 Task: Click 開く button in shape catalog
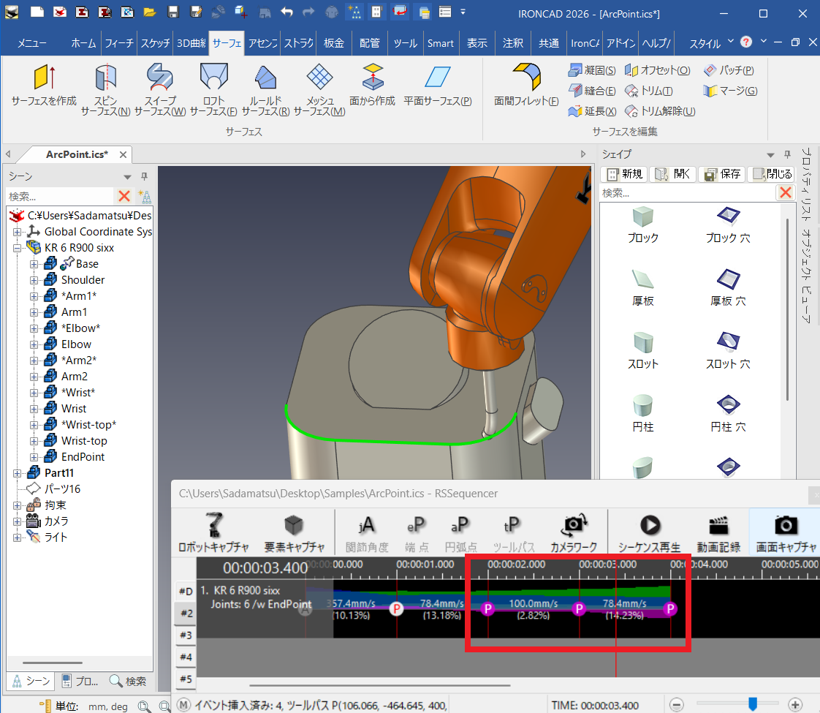(672, 173)
